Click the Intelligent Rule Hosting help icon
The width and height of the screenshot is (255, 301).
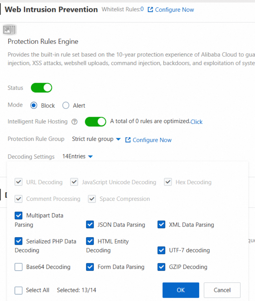74,122
